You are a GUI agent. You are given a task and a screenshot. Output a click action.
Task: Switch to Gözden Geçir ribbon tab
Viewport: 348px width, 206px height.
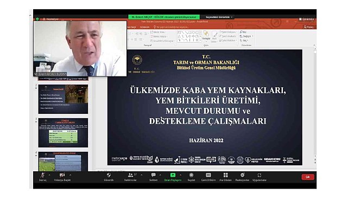tap(131, 27)
